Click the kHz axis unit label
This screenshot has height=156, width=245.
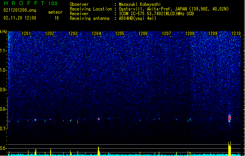point(4,32)
